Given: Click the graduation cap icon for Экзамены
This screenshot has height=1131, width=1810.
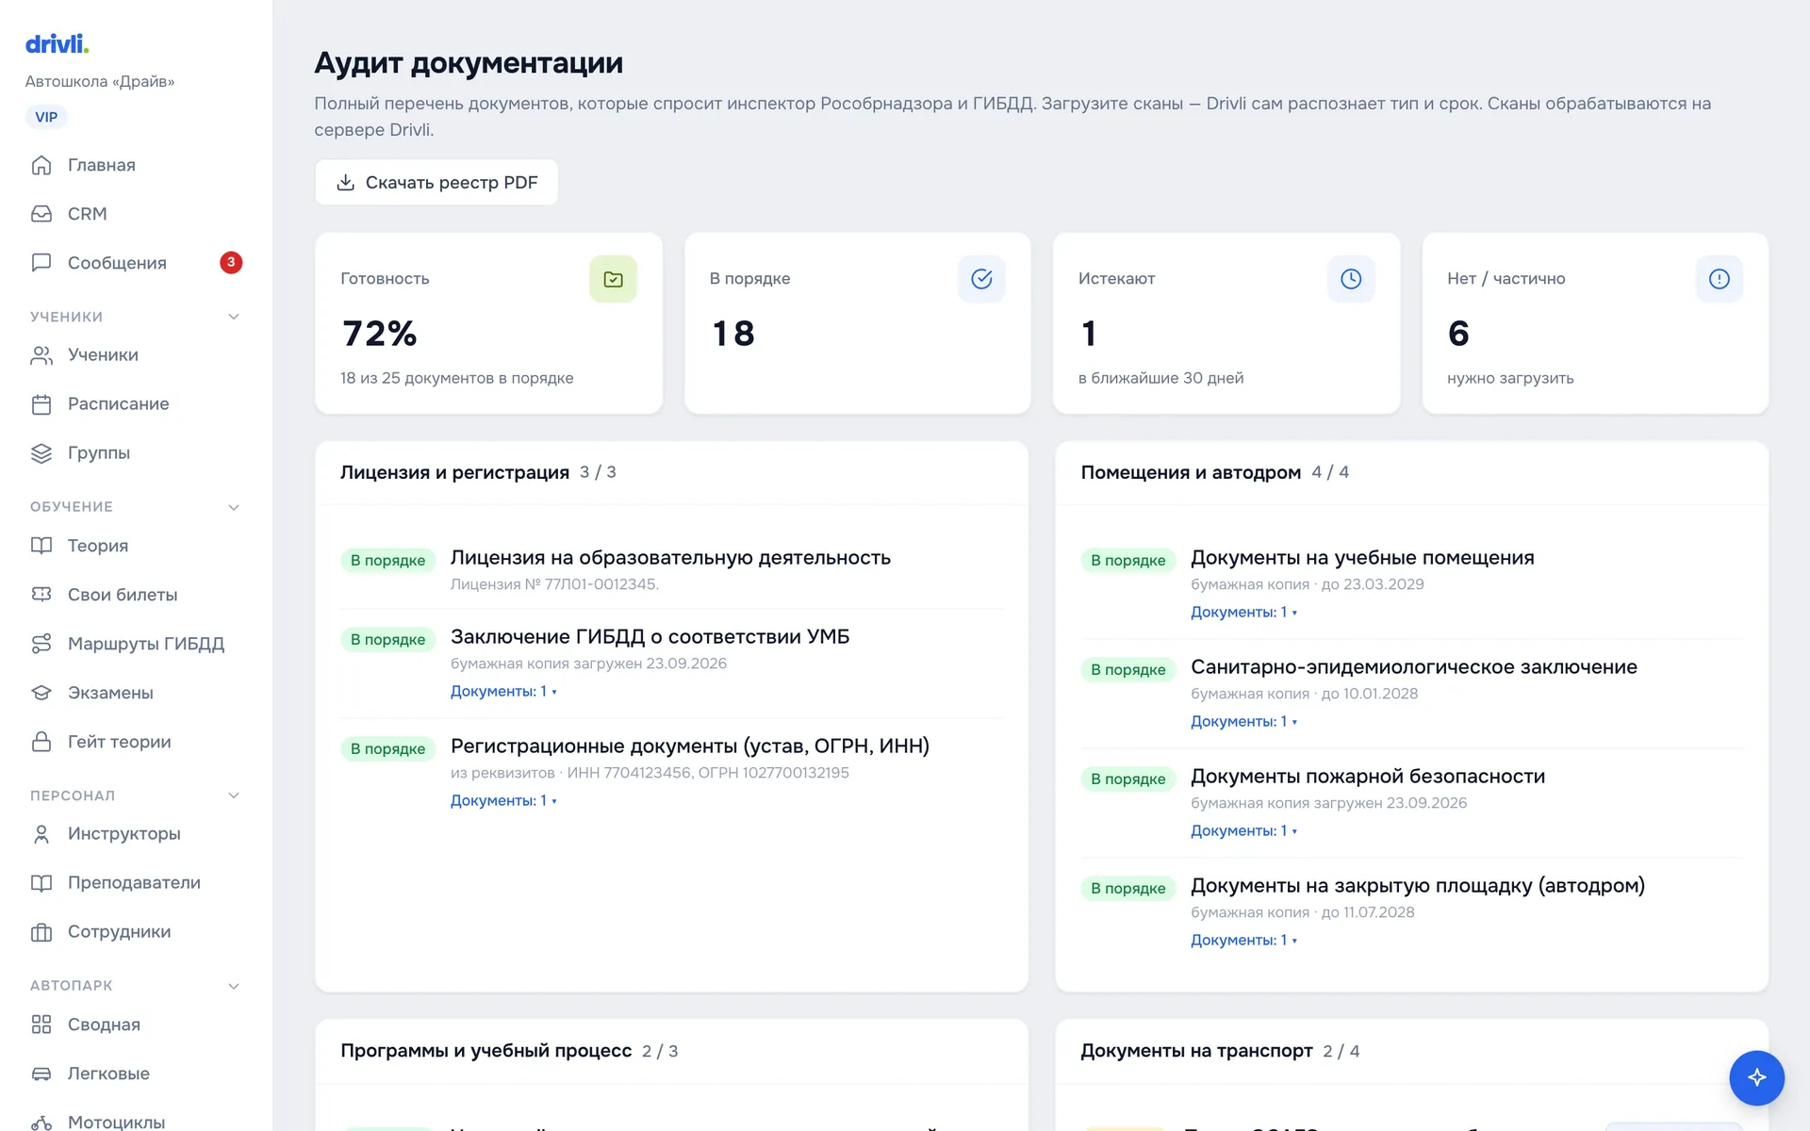Looking at the screenshot, I should click(x=41, y=693).
